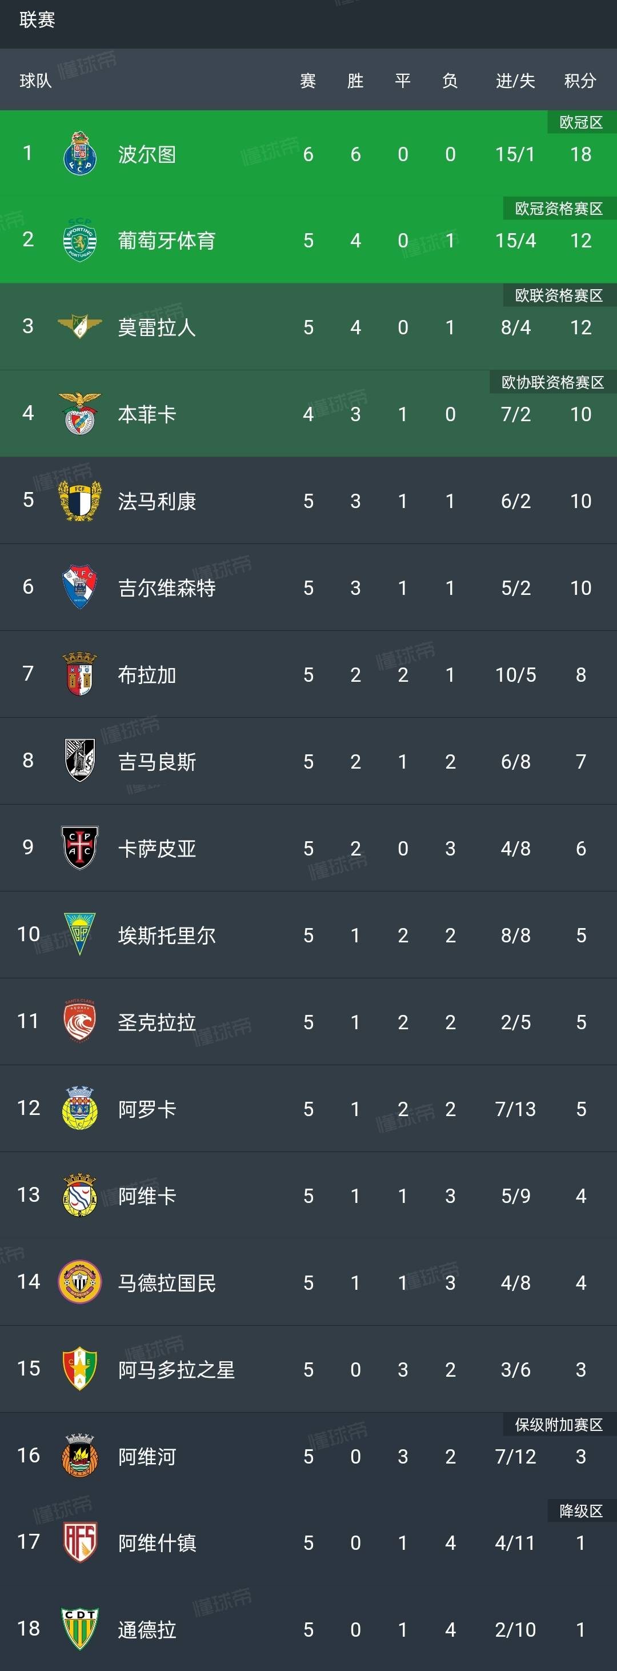Tap the Benfica eagle crest
This screenshot has width=617, height=1671.
(x=79, y=414)
